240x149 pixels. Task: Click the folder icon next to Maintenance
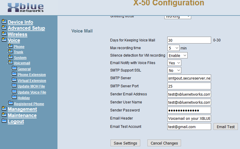[4, 115]
